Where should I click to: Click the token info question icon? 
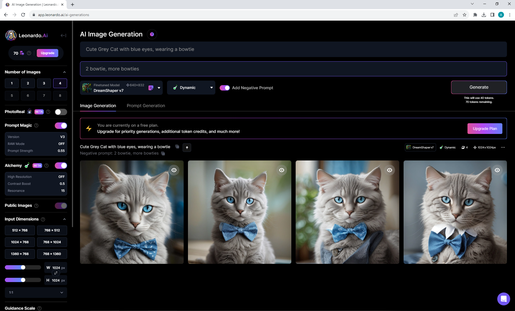point(29,53)
